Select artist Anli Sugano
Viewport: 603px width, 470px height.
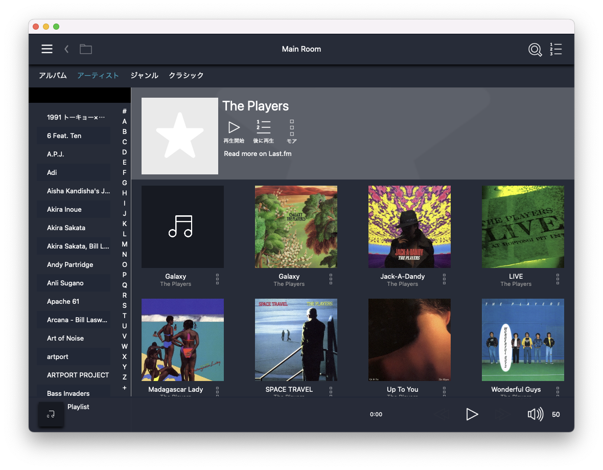click(74, 283)
